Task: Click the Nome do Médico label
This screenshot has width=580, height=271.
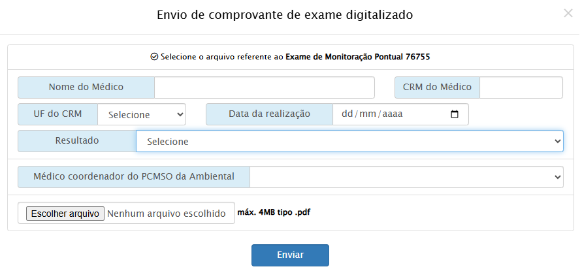Action: coord(86,87)
